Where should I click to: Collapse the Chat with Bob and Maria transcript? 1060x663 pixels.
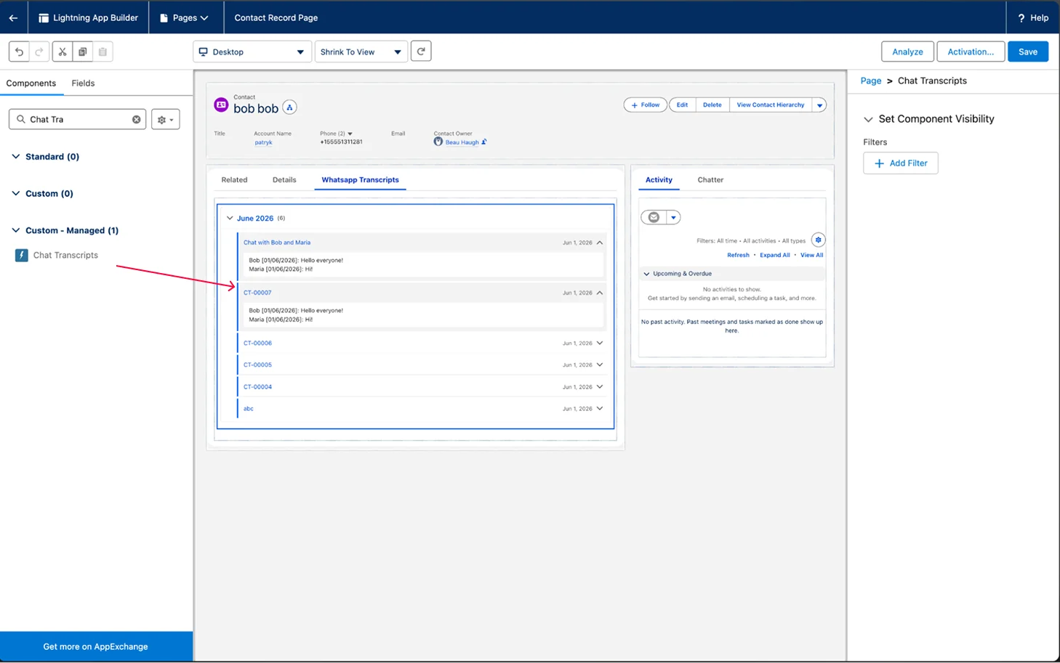point(600,243)
